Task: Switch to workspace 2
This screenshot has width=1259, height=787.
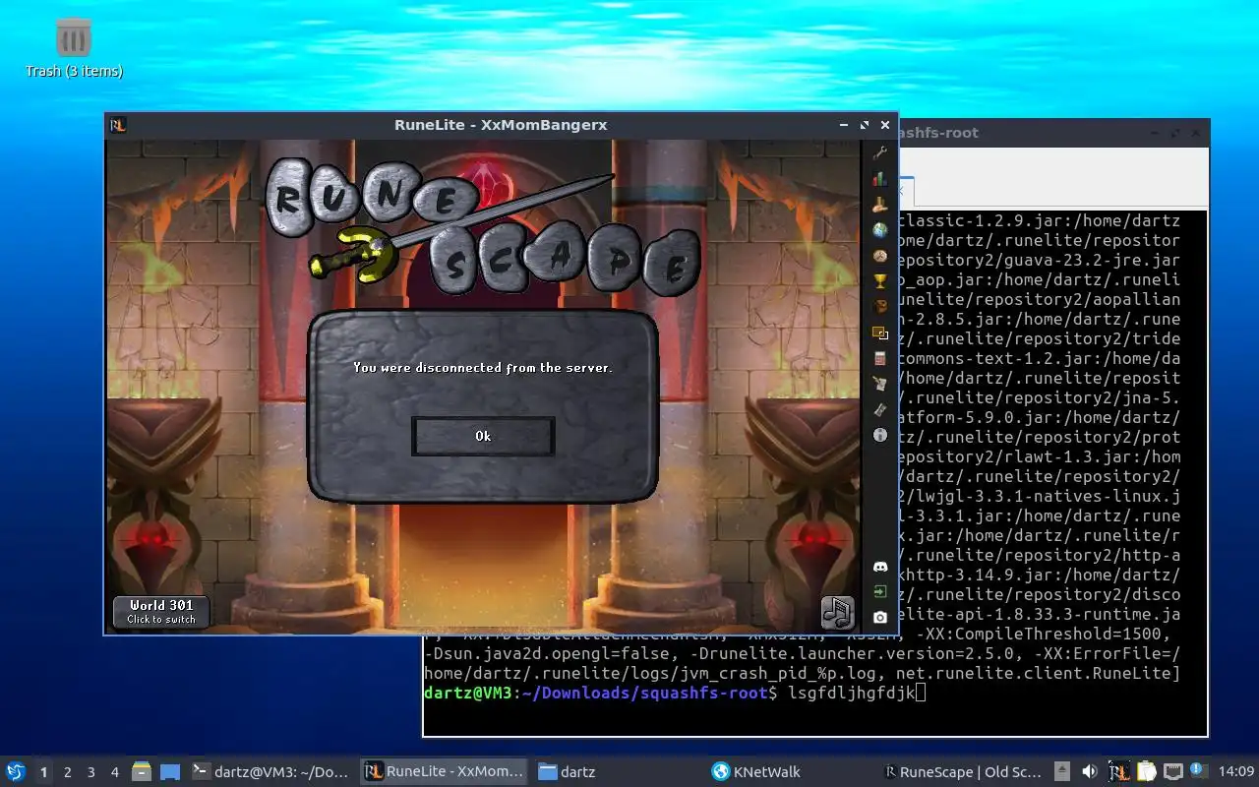Action: click(x=67, y=772)
